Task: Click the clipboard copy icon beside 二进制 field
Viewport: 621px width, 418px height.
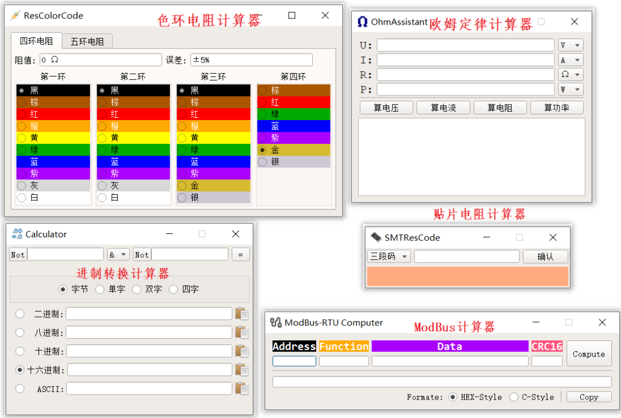Action: (x=242, y=313)
